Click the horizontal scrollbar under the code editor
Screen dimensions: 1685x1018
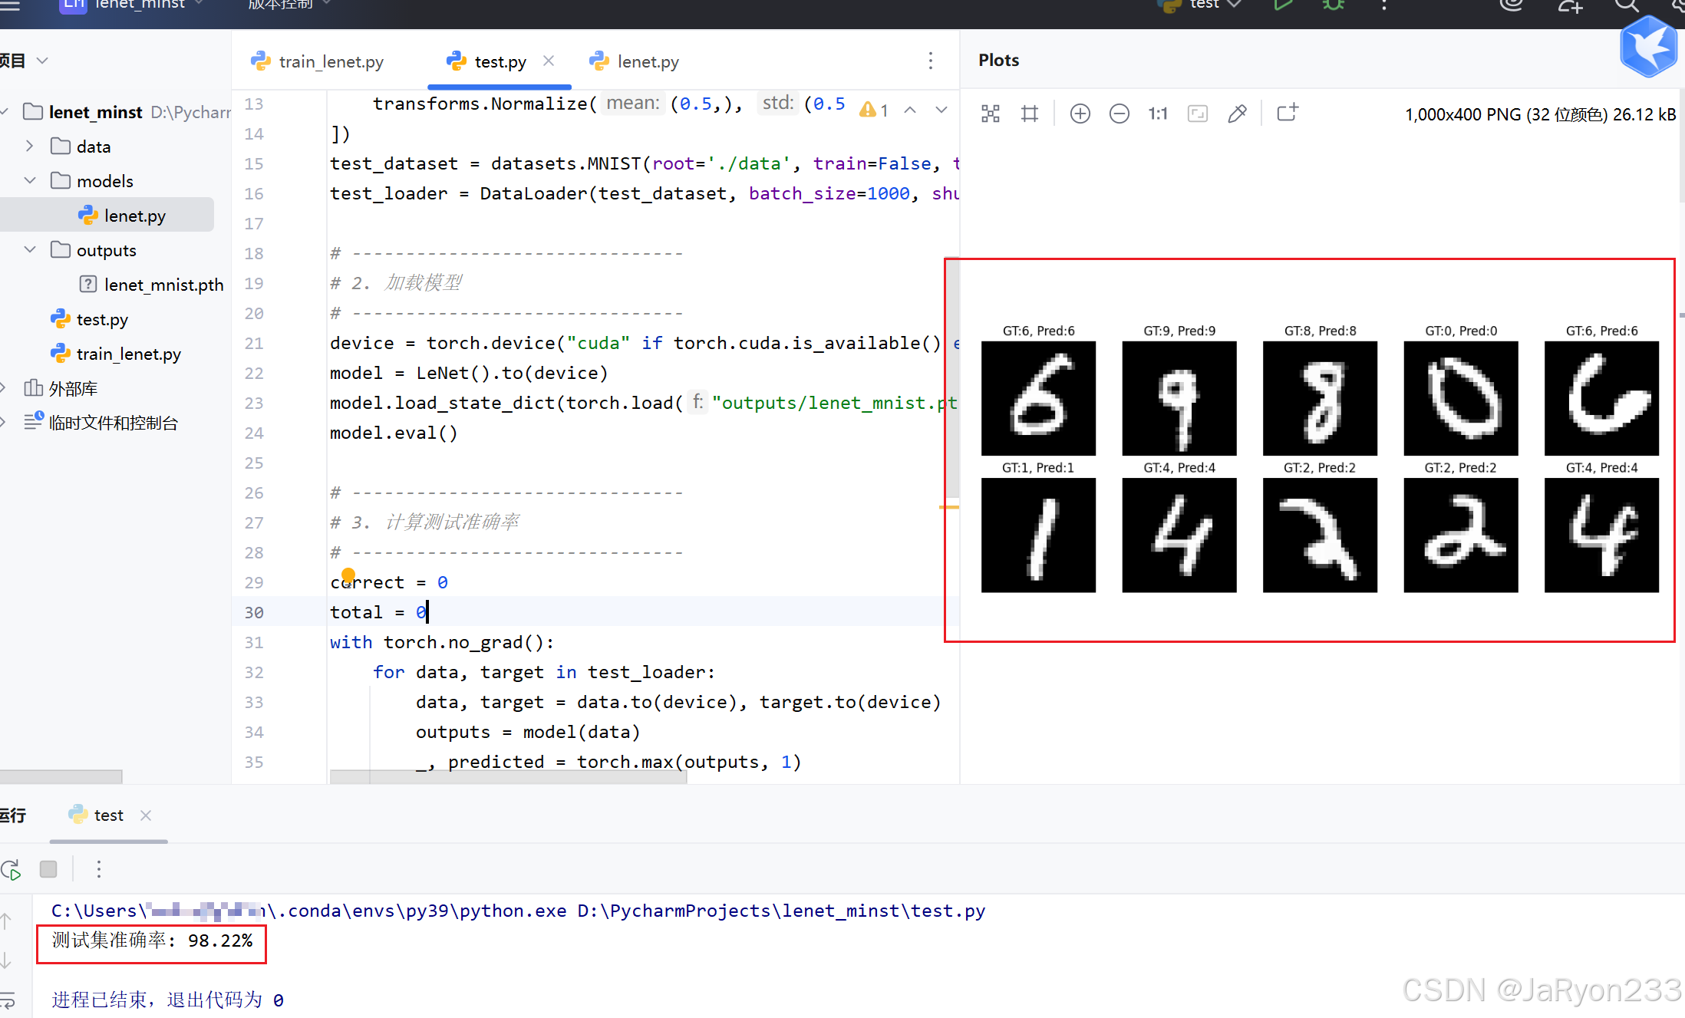coord(508,777)
